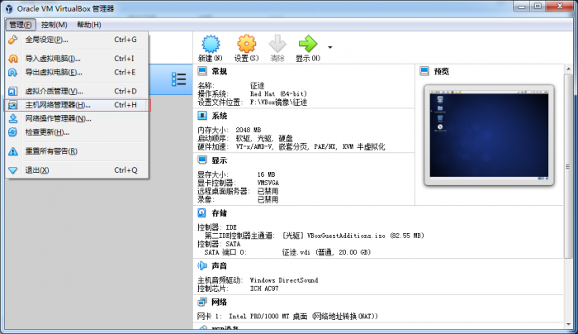
Task: Open the 帮助(H) menu
Action: (x=89, y=25)
